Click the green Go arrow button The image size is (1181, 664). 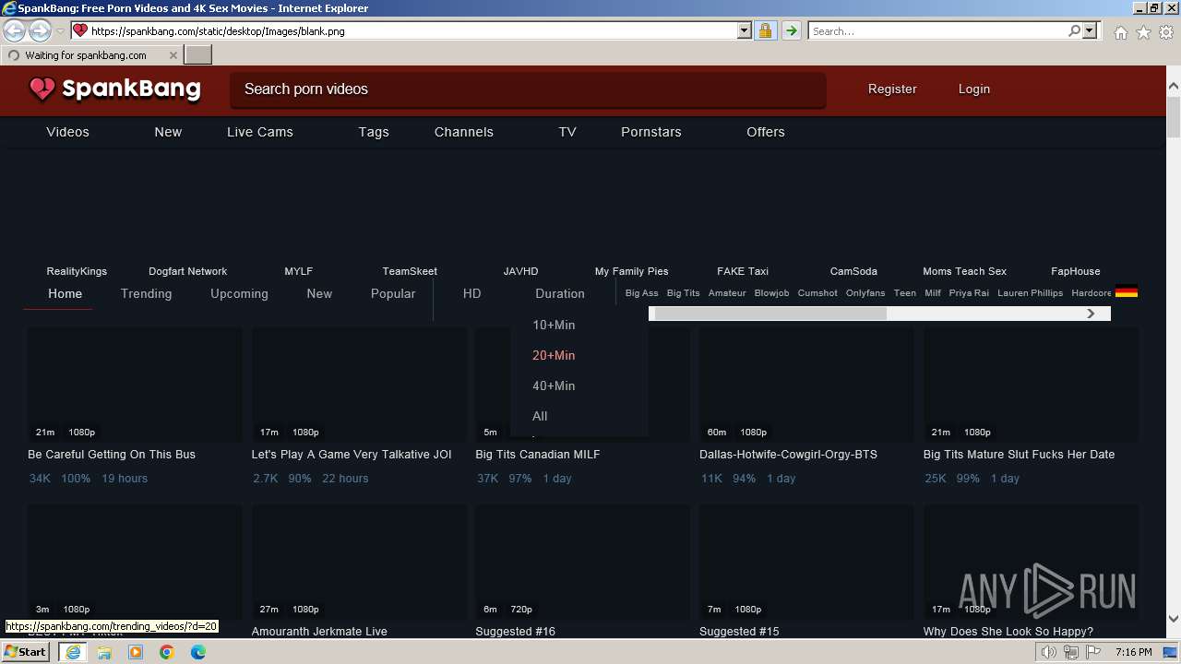point(791,30)
